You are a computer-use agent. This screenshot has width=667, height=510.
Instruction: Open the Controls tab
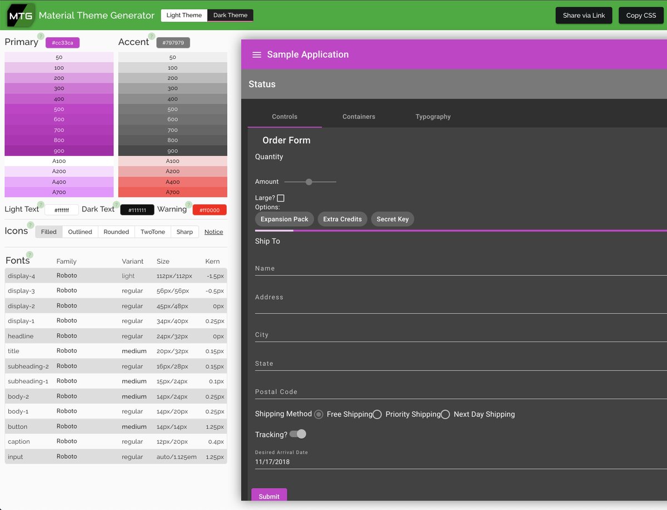[x=285, y=117]
